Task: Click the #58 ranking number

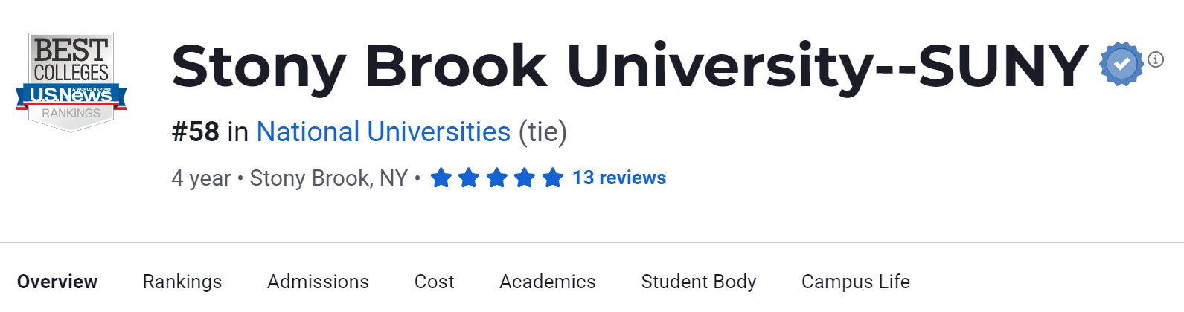Action: click(x=195, y=132)
